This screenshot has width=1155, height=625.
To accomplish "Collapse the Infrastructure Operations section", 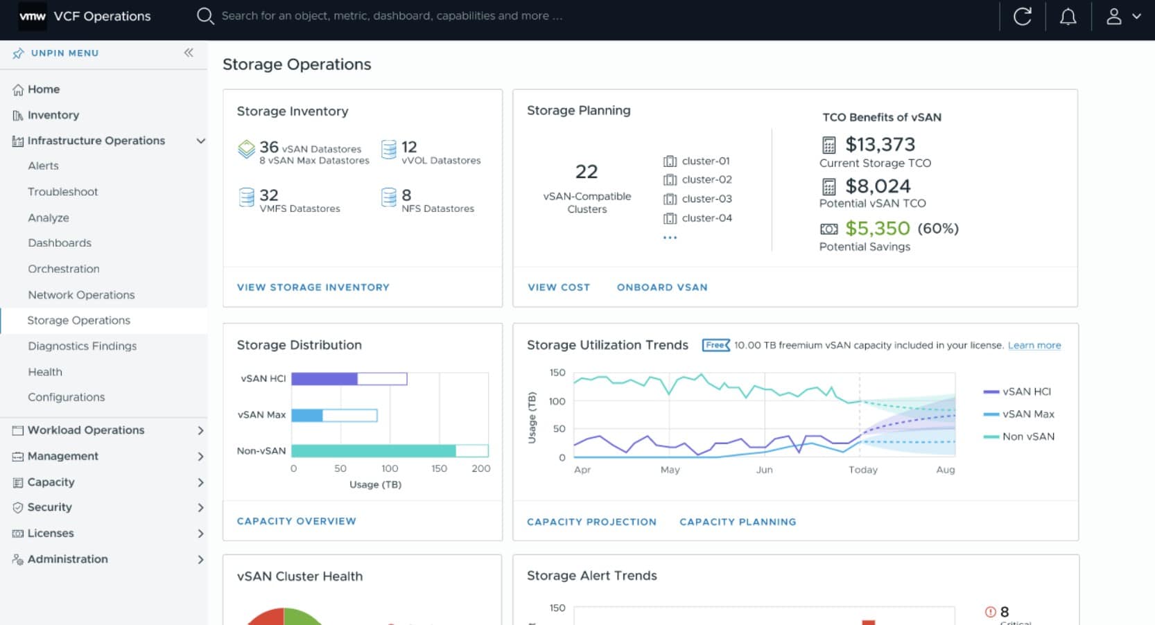I will pyautogui.click(x=201, y=141).
